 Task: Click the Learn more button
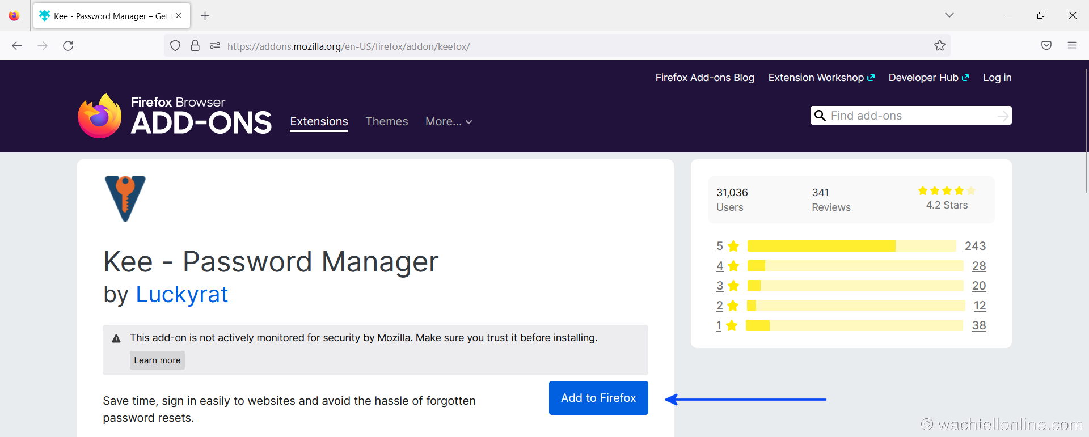[157, 360]
